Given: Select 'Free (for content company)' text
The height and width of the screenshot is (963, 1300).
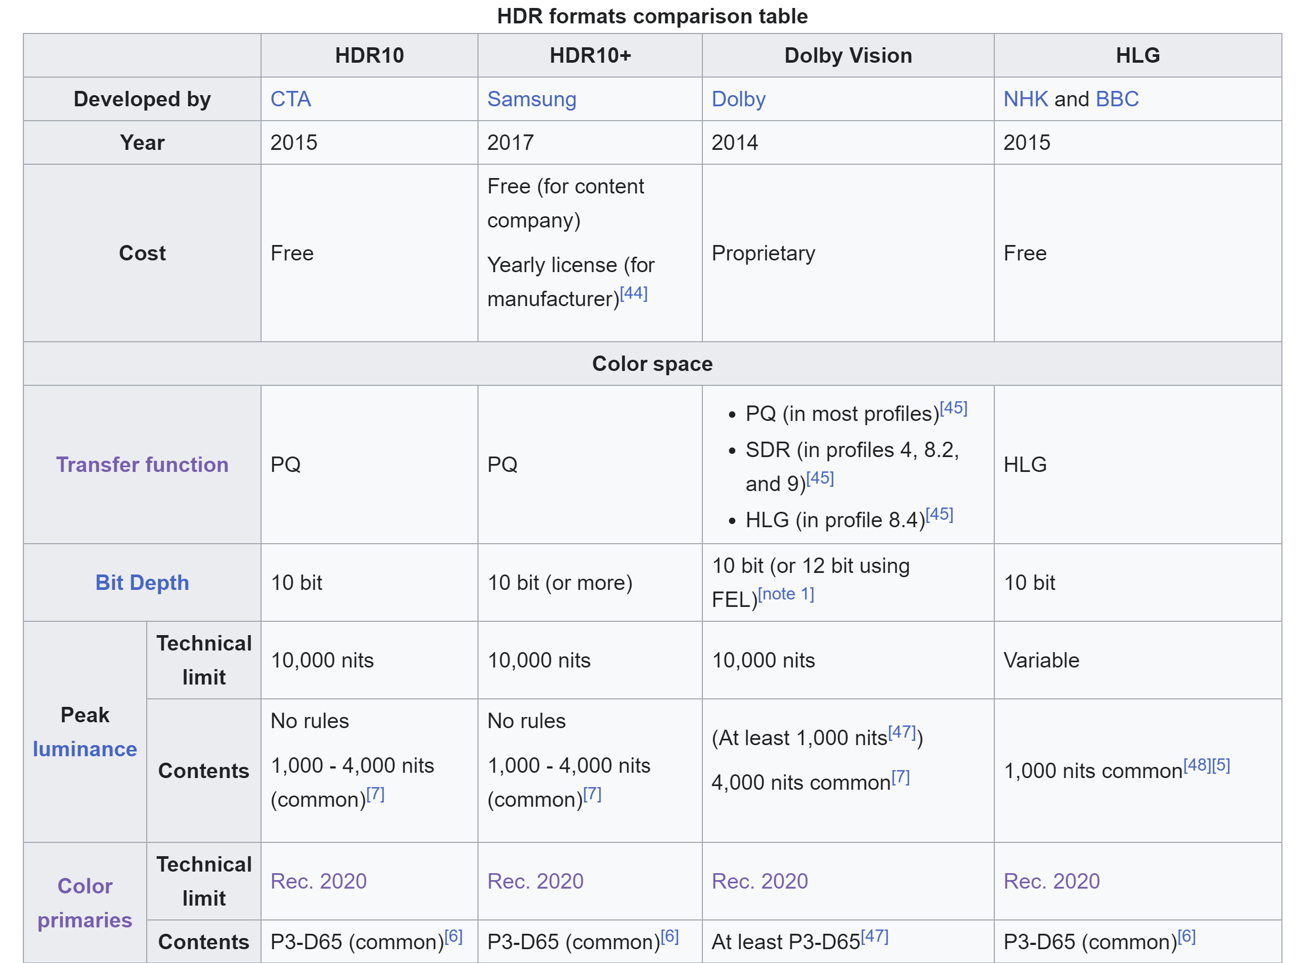Looking at the screenshot, I should pyautogui.click(x=565, y=204).
